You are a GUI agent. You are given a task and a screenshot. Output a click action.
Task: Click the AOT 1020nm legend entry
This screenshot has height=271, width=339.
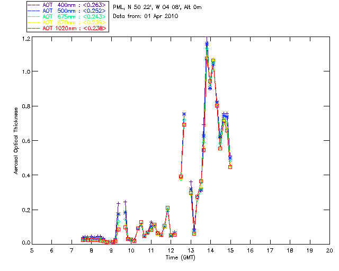point(67,28)
